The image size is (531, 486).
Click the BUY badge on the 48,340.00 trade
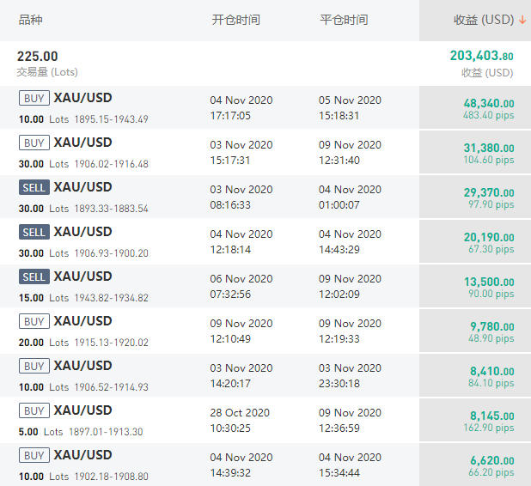coord(34,98)
